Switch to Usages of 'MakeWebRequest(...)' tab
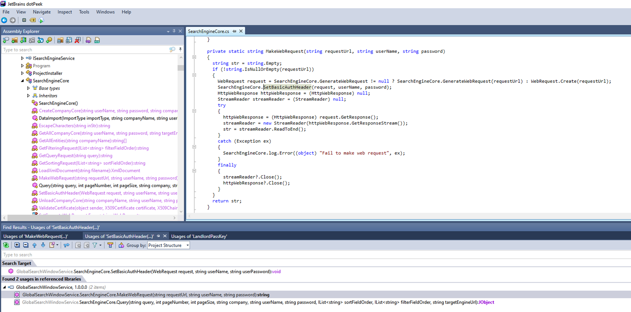 tap(36, 236)
